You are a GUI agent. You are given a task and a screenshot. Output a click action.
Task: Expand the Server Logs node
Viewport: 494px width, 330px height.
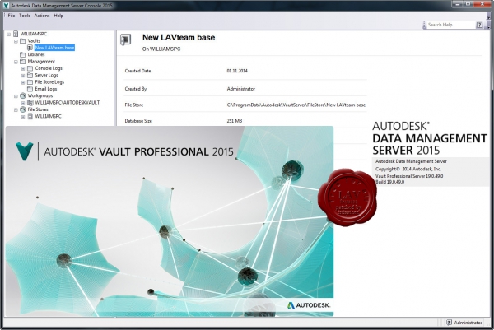pyautogui.click(x=23, y=76)
